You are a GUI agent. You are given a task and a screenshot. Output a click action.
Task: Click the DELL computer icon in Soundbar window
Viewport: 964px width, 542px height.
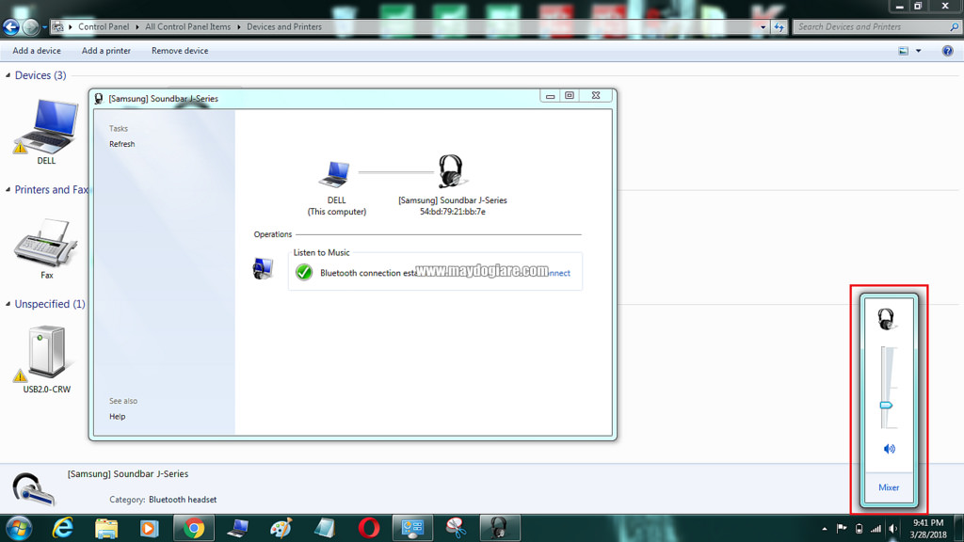(x=335, y=174)
